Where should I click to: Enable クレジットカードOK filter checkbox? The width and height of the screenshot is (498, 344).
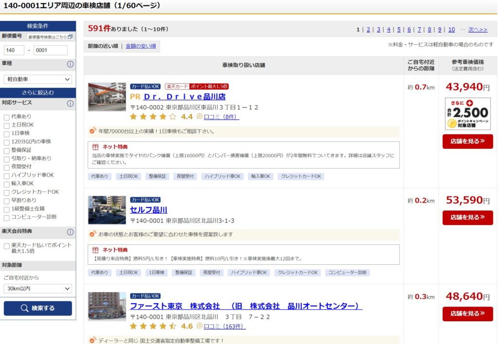[6, 192]
